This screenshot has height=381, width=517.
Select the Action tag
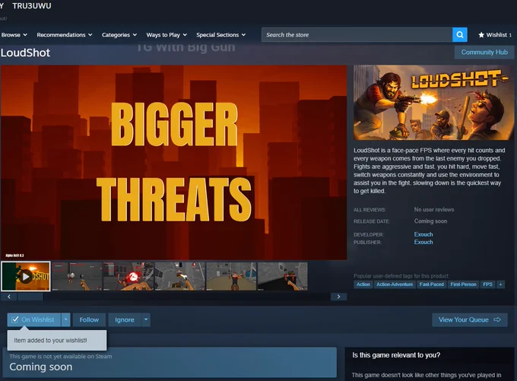tap(363, 284)
